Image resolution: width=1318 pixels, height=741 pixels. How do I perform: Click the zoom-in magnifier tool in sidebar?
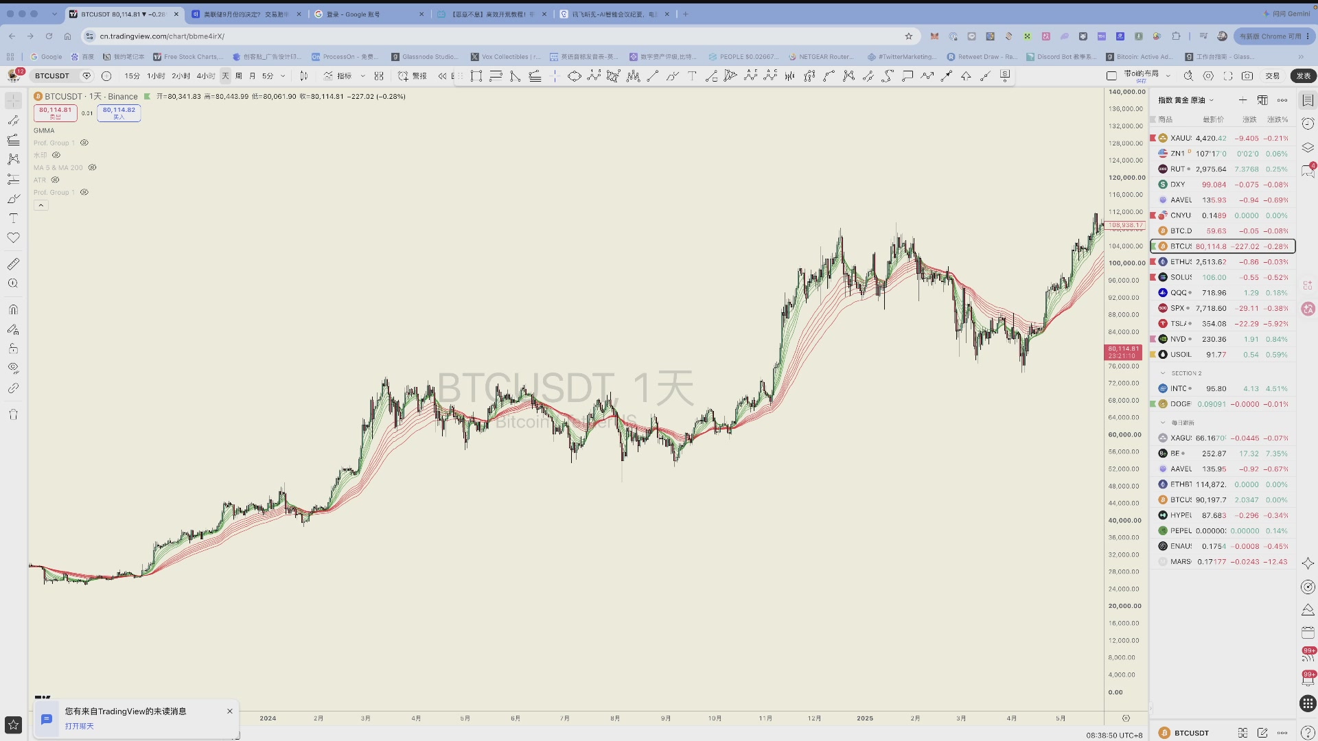(x=13, y=283)
